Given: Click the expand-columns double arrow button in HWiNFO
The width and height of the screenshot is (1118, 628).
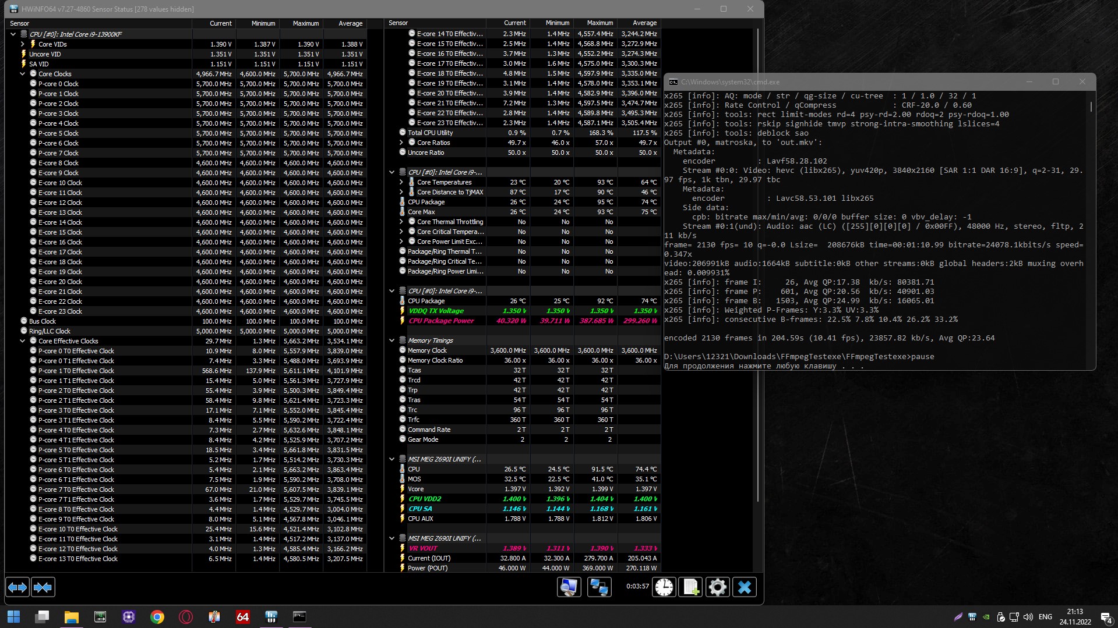Looking at the screenshot, I should (x=17, y=587).
